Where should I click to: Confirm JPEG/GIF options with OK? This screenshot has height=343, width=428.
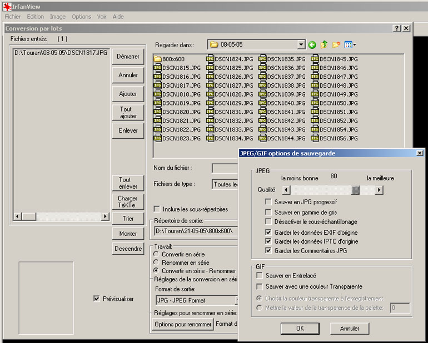pyautogui.click(x=300, y=328)
